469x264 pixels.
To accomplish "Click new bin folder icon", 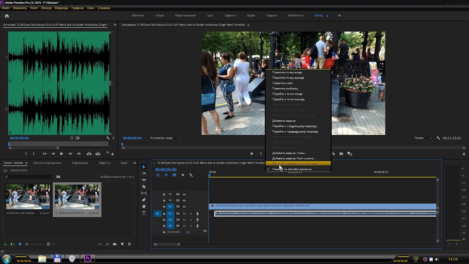I will pos(115,244).
